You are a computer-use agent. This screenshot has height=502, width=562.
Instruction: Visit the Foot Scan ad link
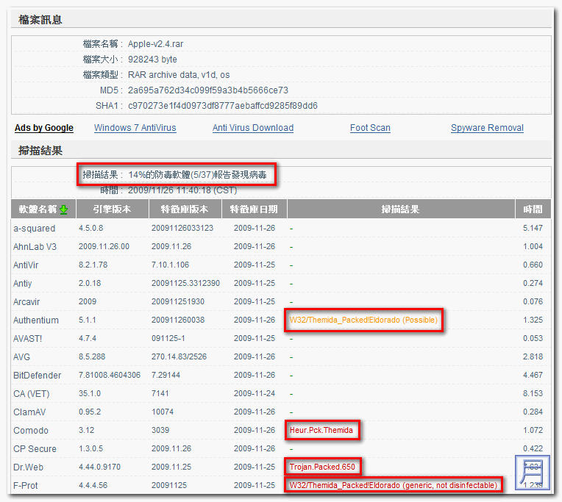(370, 128)
